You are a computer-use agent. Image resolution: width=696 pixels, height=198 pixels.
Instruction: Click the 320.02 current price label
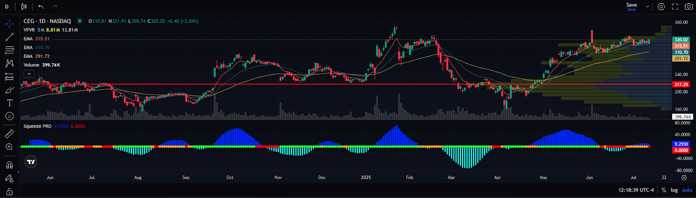click(681, 40)
